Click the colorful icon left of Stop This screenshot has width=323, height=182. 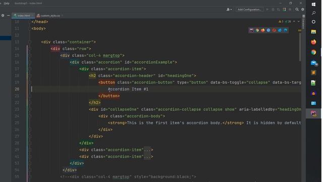284,10
